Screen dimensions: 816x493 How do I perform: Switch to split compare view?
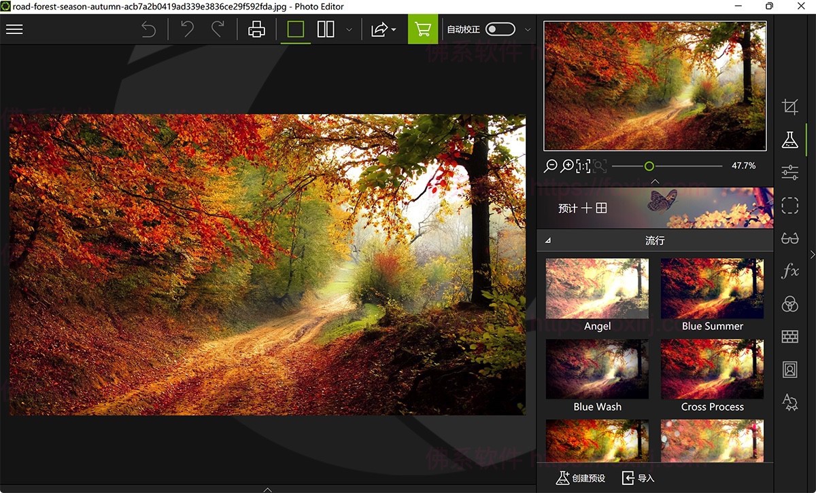coord(326,29)
